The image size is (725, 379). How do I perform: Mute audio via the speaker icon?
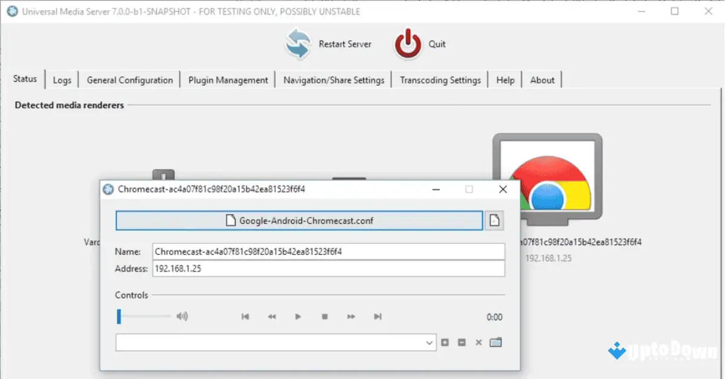(x=183, y=316)
